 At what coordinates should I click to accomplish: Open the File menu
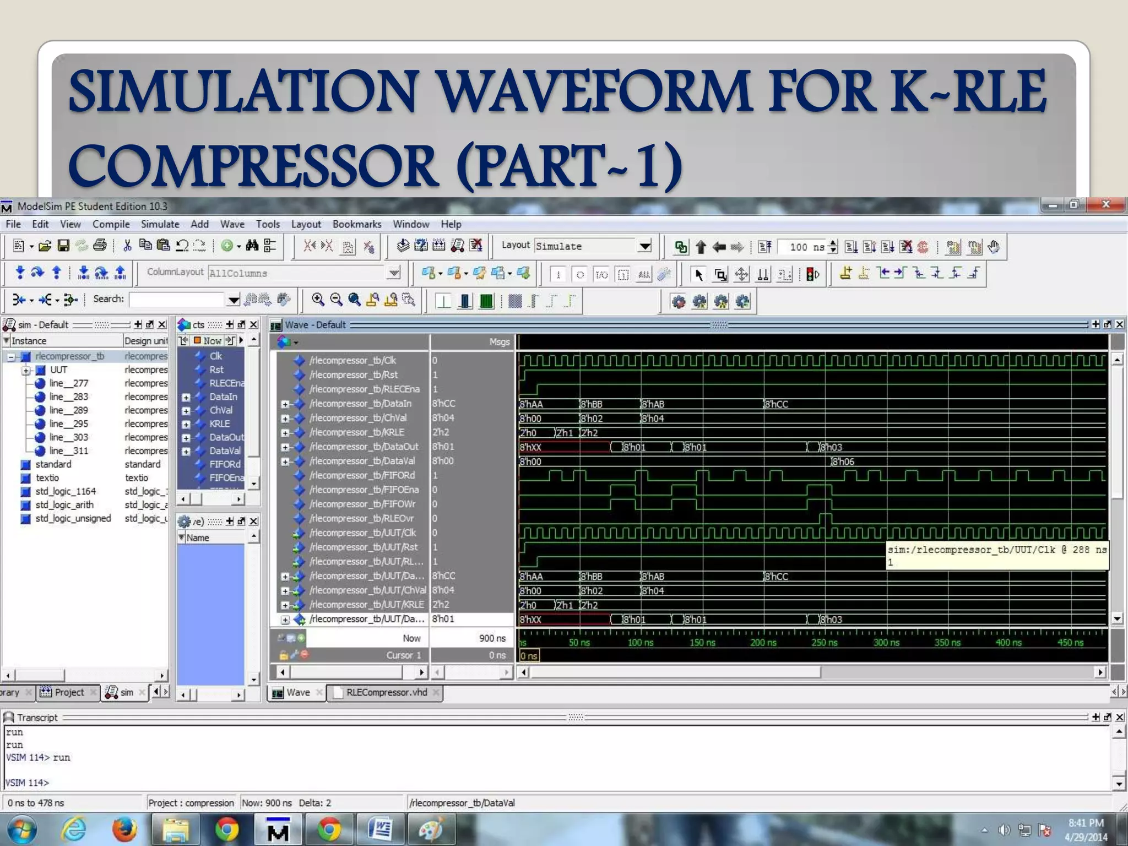click(13, 224)
